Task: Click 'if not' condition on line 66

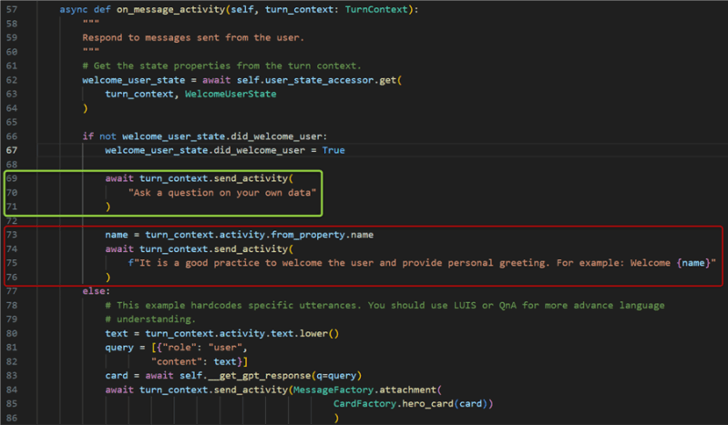Action: (x=99, y=137)
